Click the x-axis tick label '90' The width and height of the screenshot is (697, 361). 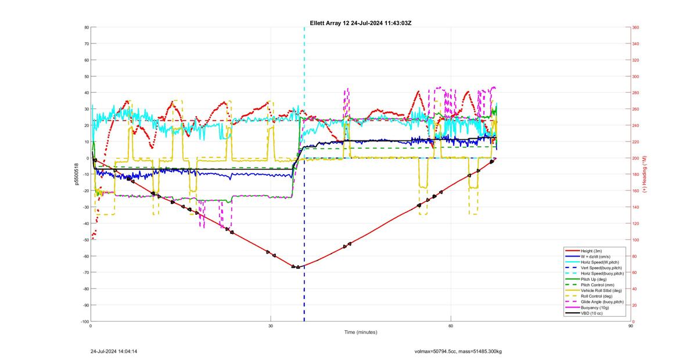pyautogui.click(x=631, y=326)
